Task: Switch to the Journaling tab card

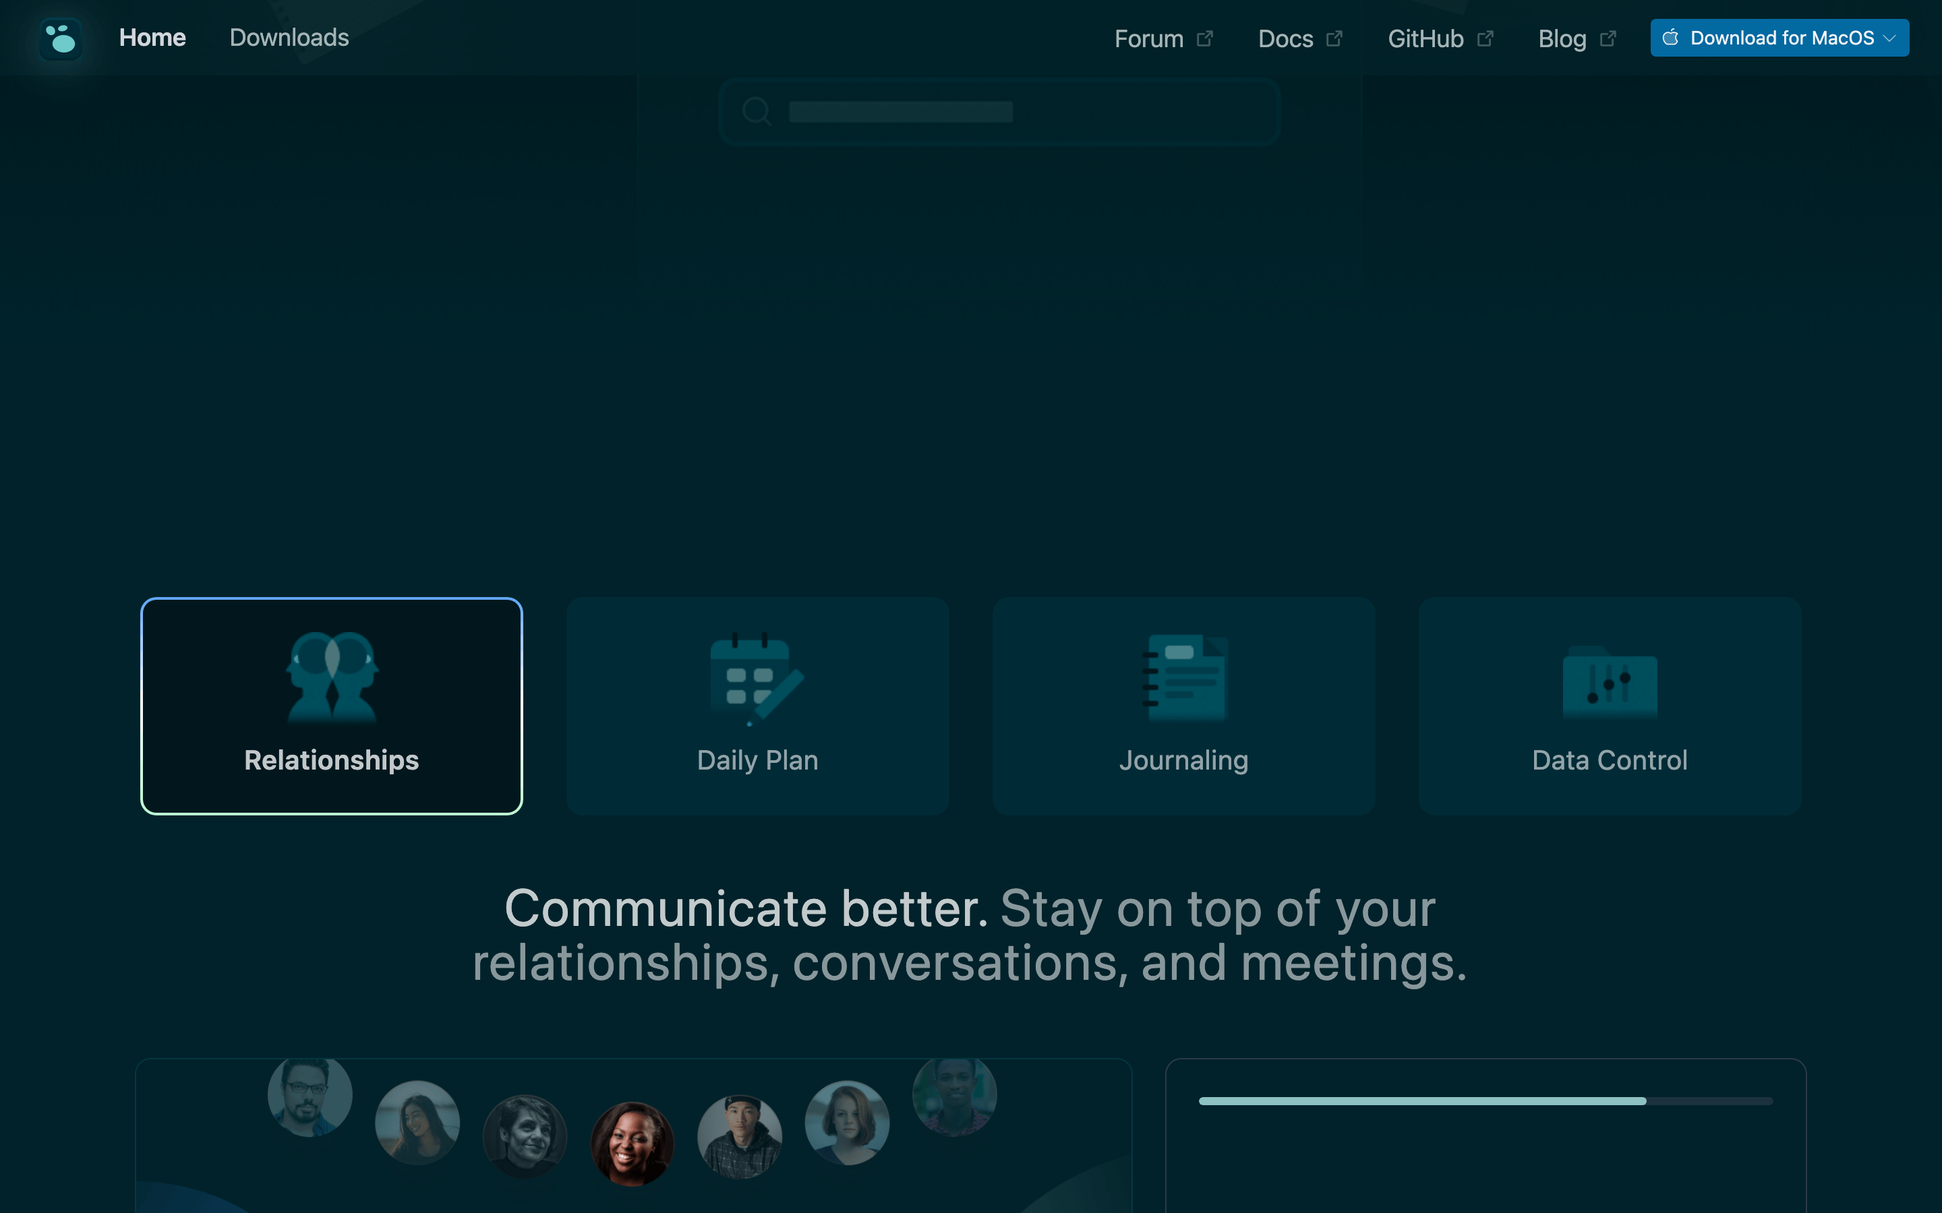Action: (x=1183, y=706)
